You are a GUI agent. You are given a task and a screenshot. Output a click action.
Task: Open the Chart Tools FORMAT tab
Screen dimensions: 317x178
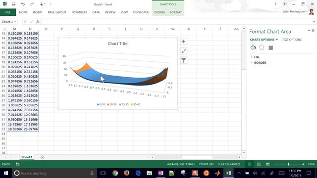pos(176,12)
